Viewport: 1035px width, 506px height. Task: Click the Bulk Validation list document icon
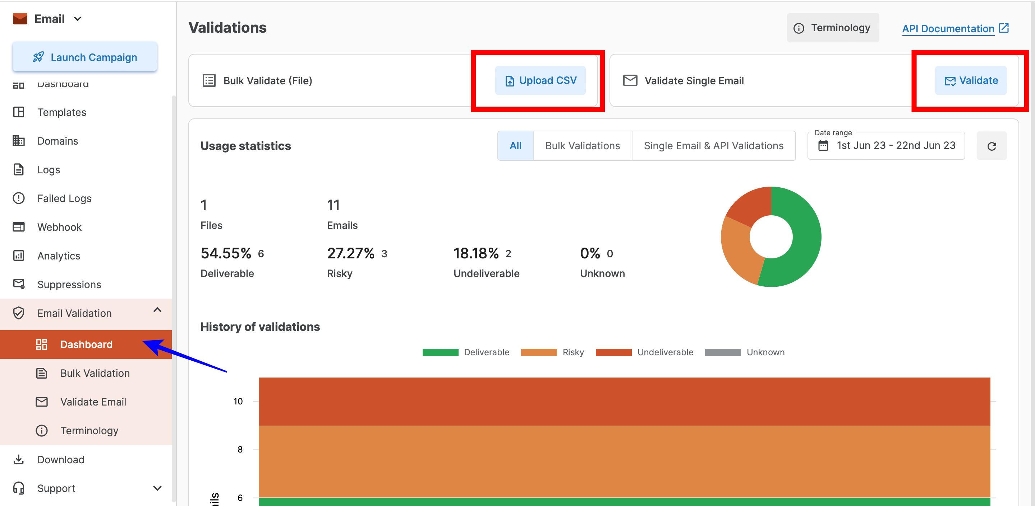[x=42, y=373]
